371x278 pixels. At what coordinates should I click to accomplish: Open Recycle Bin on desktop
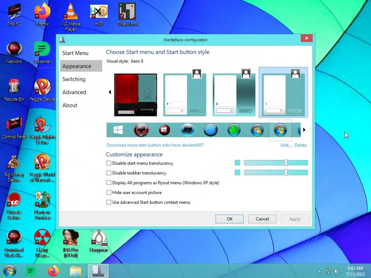point(14,90)
